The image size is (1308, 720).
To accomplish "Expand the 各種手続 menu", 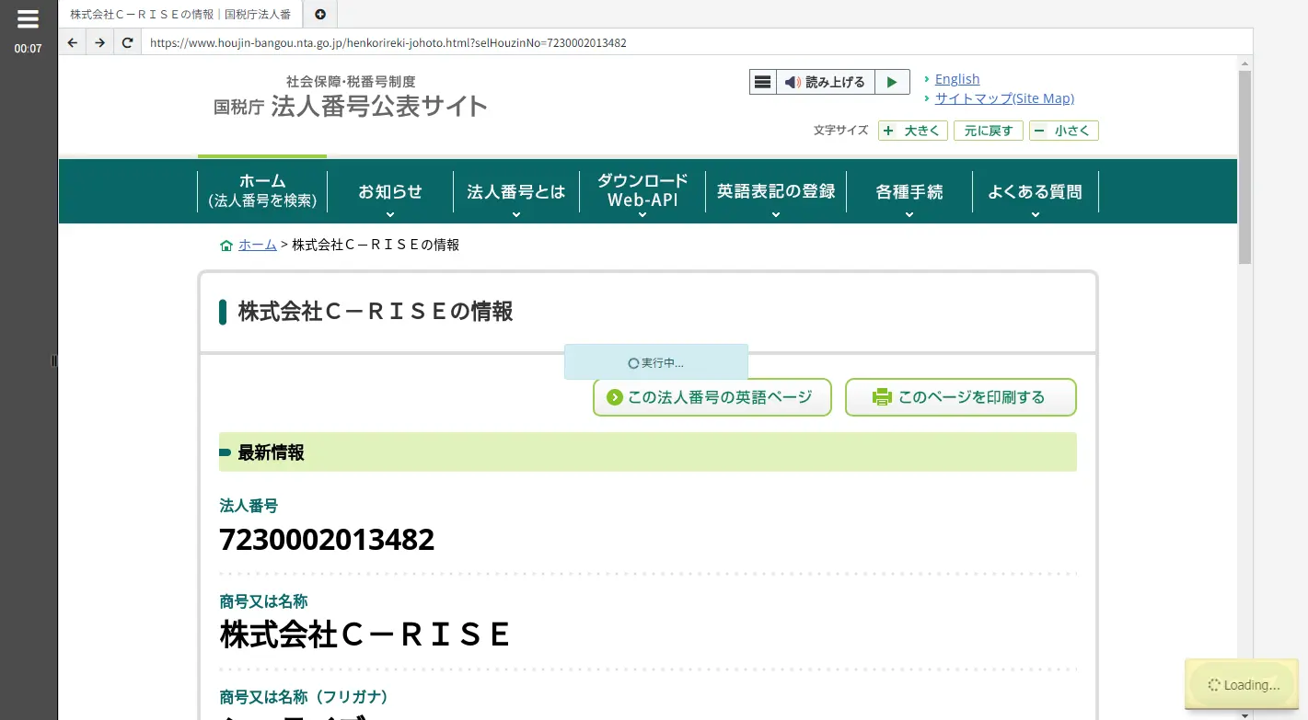I will tap(909, 192).
